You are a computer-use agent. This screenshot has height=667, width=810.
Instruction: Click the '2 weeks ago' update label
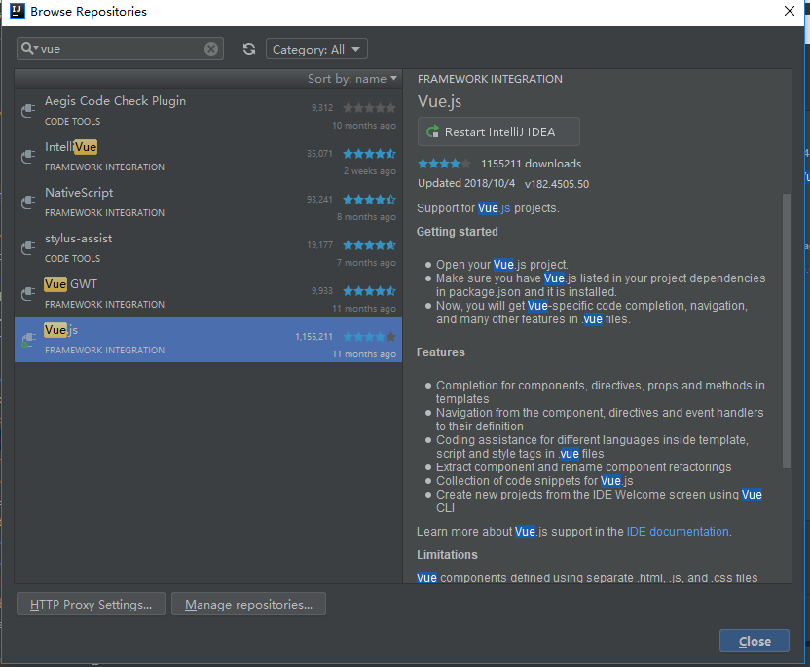(x=370, y=171)
